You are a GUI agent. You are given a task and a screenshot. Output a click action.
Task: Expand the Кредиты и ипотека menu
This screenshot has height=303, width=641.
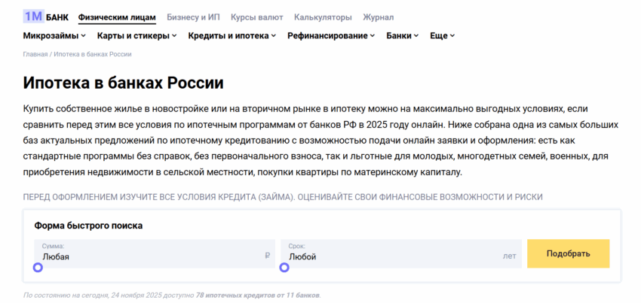[x=232, y=35]
